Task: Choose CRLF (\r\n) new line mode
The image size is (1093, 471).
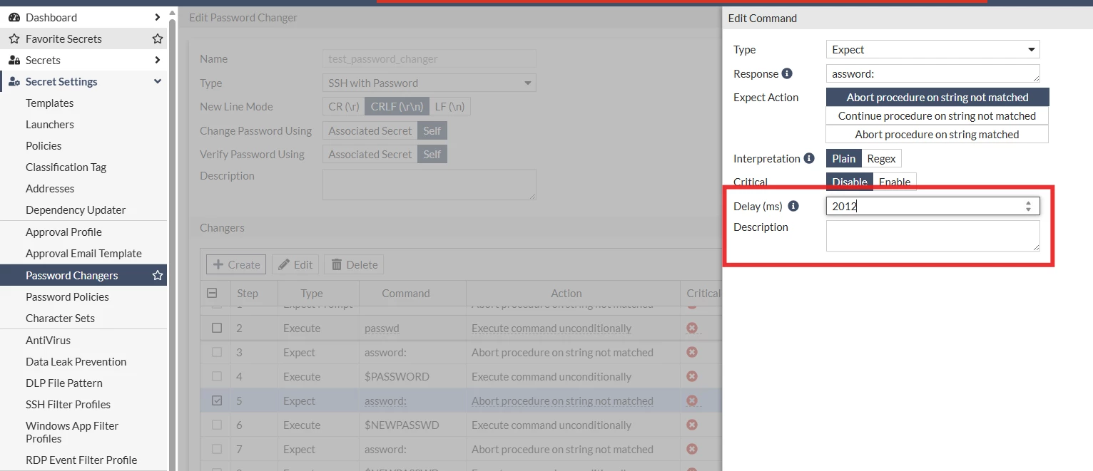Action: pos(397,106)
